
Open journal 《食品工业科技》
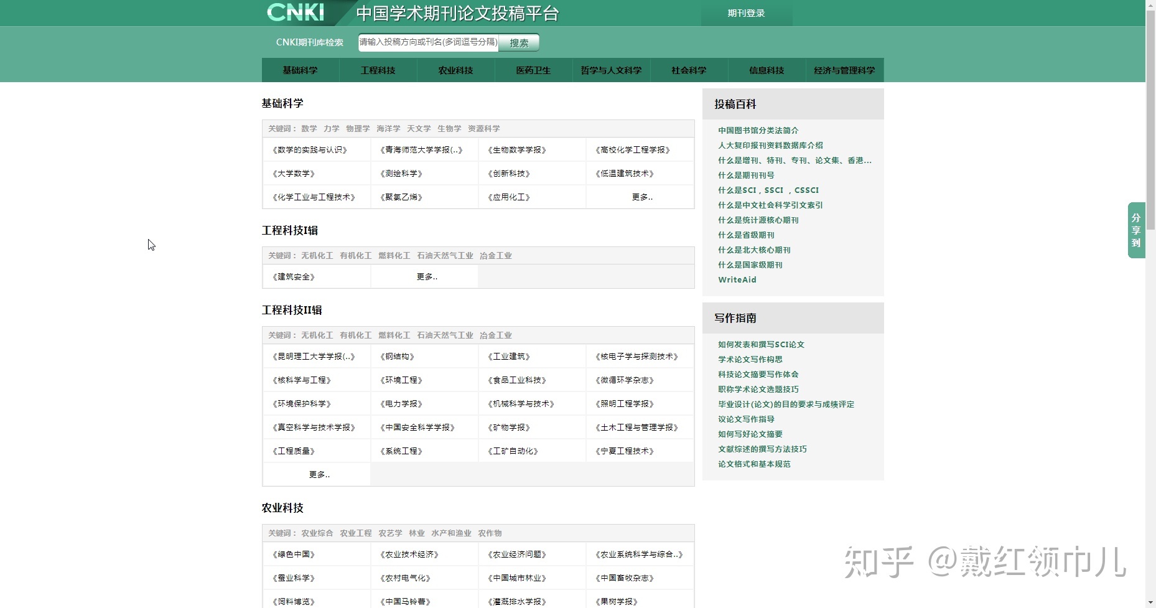(517, 380)
